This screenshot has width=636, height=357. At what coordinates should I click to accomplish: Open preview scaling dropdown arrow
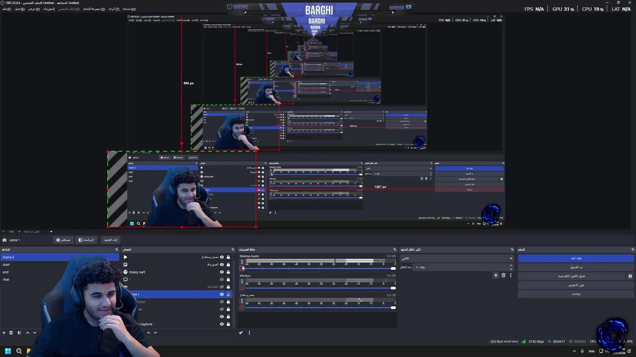click(51, 232)
